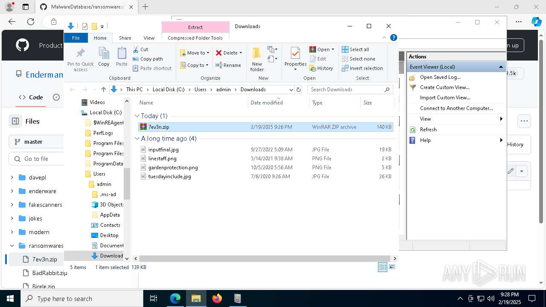Collapse ransomwares folder in GitHub tree
The image size is (546, 307).
[12, 246]
